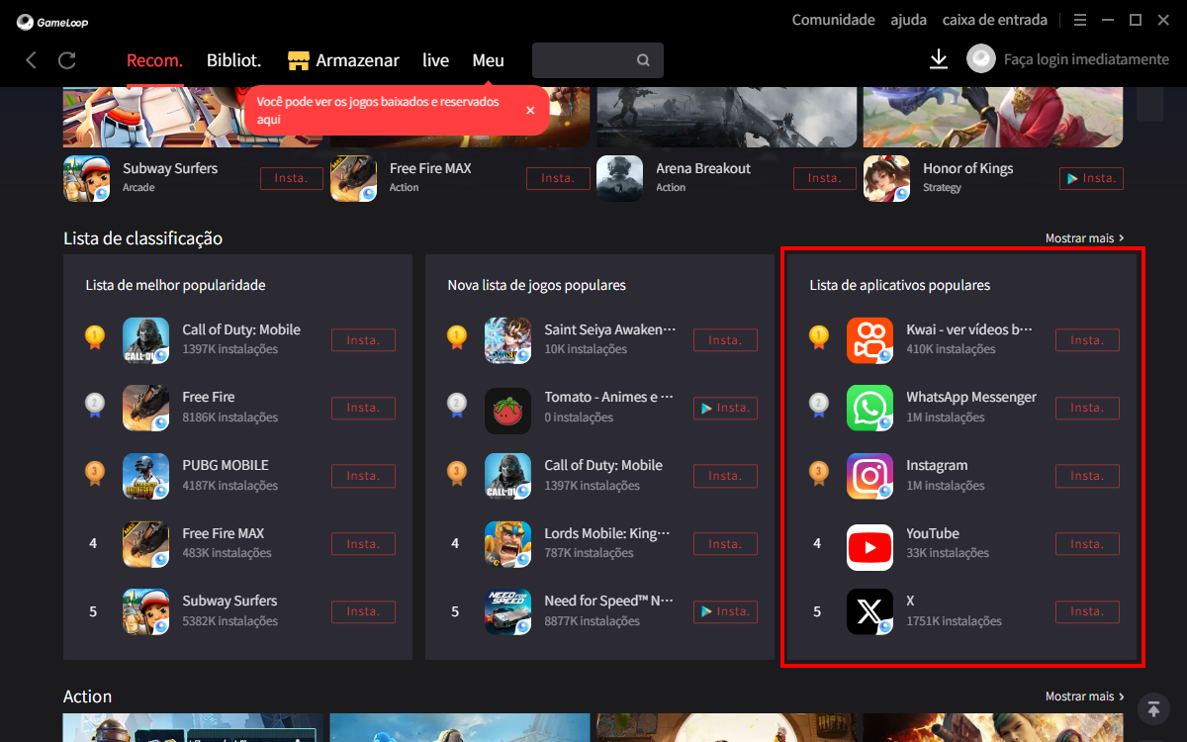
Task: Close the red tooltip notification
Action: (x=530, y=110)
